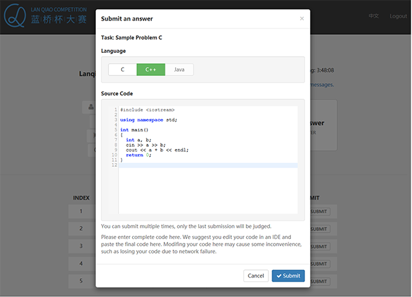Click the user icon behind the dialog
The image size is (412, 297).
click(91, 108)
